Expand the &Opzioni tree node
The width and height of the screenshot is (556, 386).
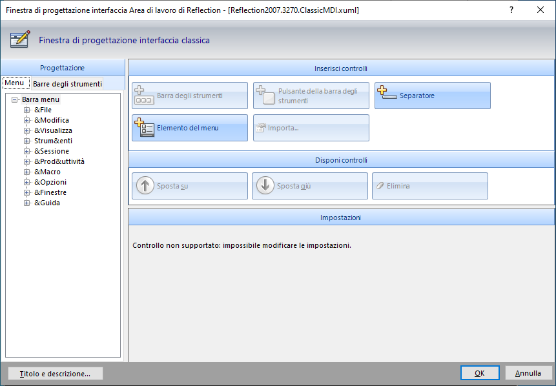coord(26,182)
